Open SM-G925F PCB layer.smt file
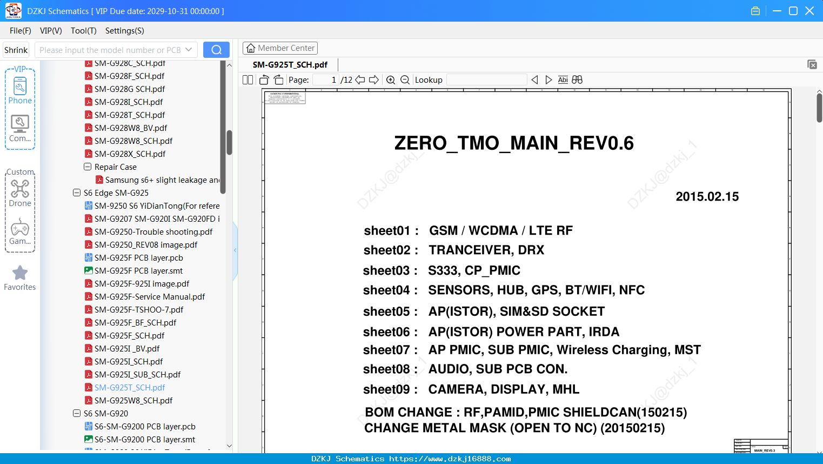Viewport: 823px width, 464px height. [x=138, y=271]
